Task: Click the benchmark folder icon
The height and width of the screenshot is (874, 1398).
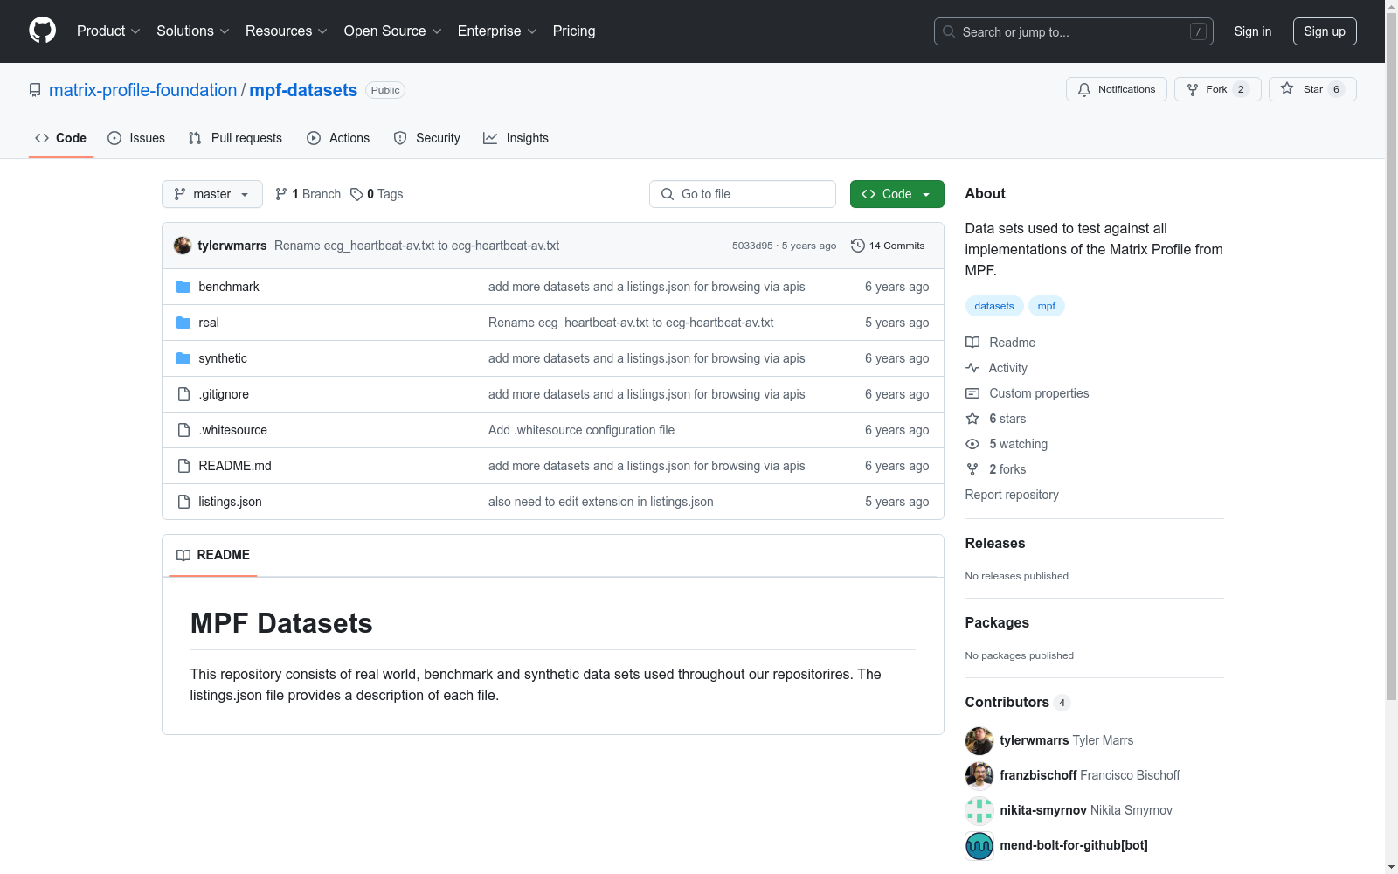Action: (x=183, y=287)
